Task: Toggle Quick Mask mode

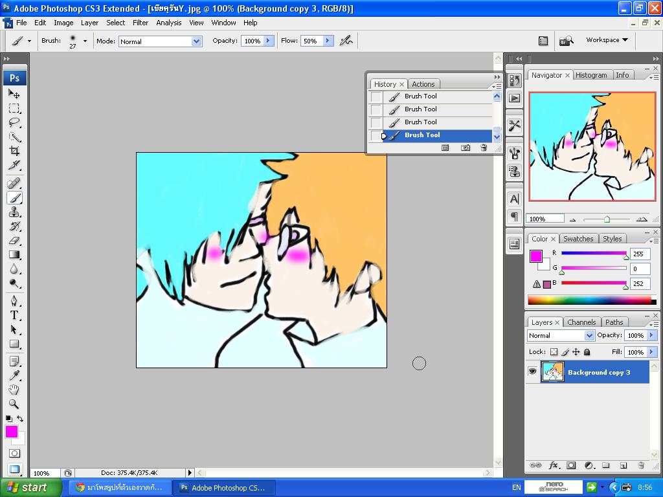Action: tap(14, 454)
